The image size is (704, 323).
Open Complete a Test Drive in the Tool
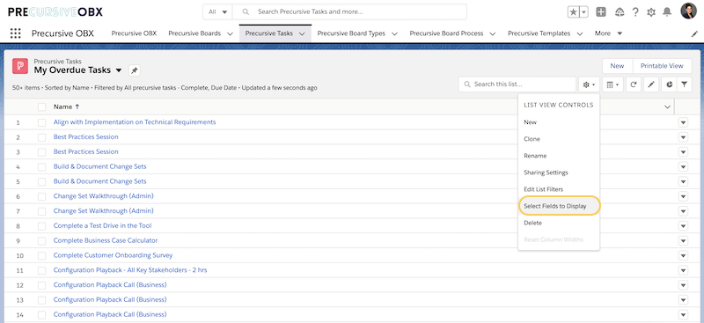tap(102, 226)
